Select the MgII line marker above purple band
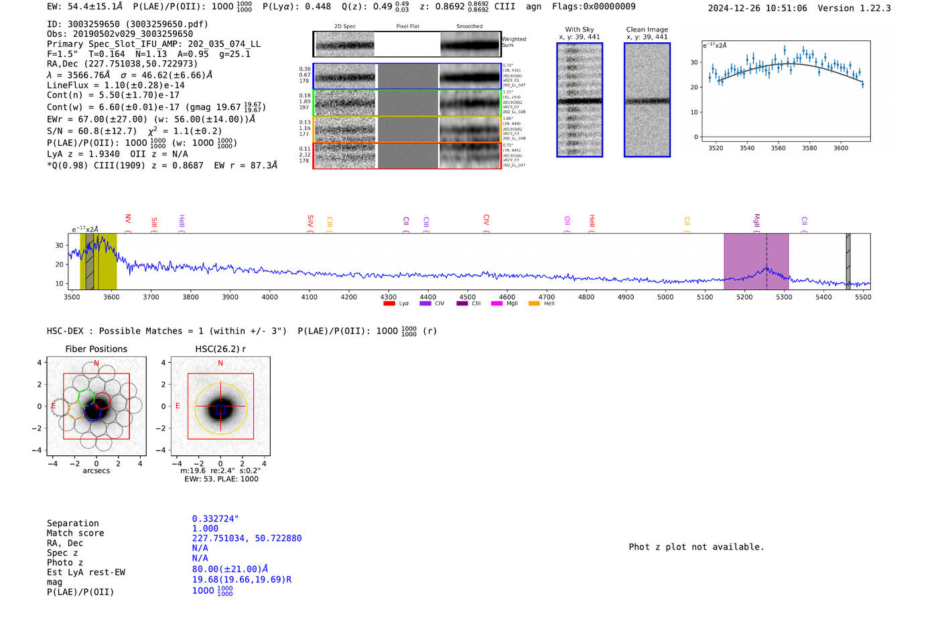Image resolution: width=938 pixels, height=638 pixels. click(757, 223)
